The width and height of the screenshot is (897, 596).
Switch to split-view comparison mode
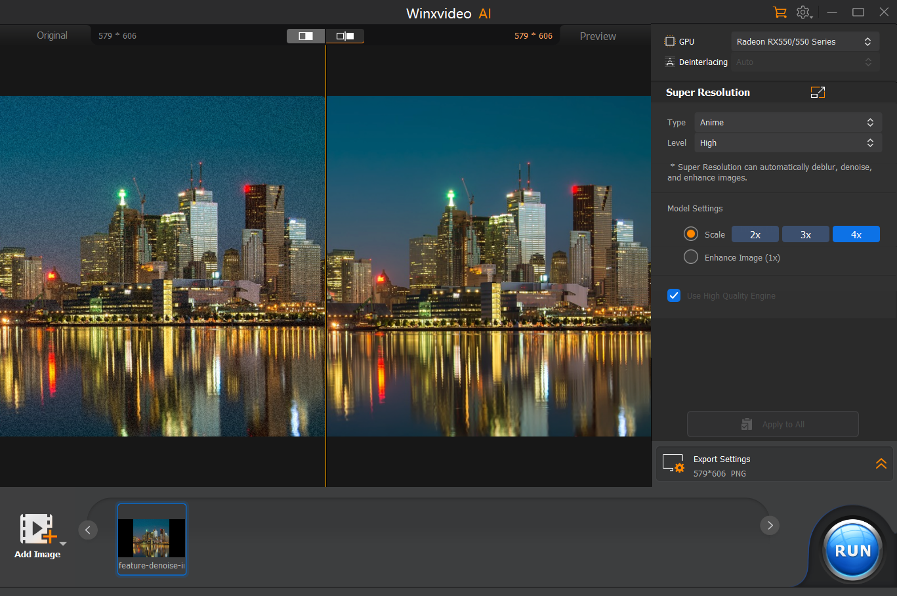point(306,36)
